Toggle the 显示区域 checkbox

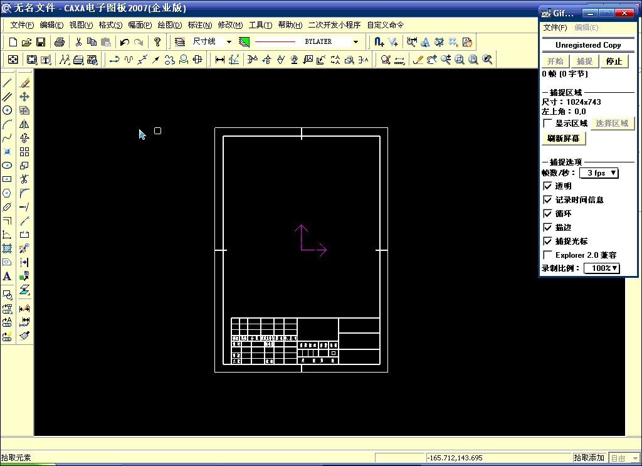[x=547, y=124]
